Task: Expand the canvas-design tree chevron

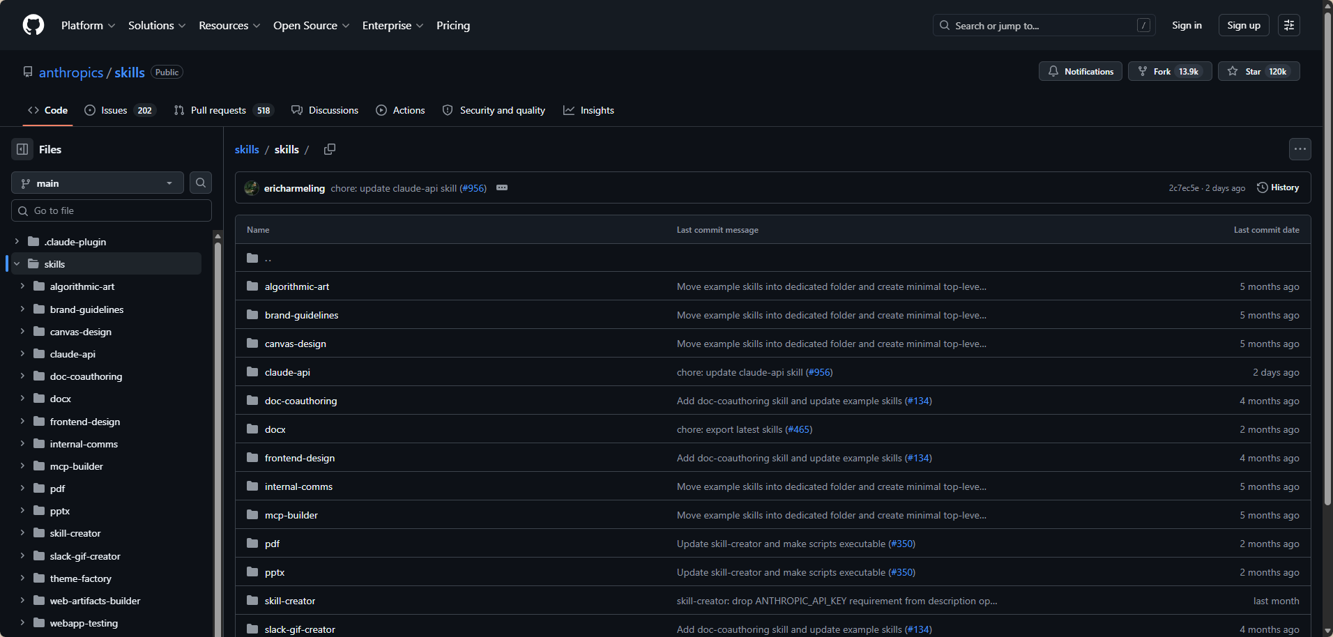Action: (22, 332)
